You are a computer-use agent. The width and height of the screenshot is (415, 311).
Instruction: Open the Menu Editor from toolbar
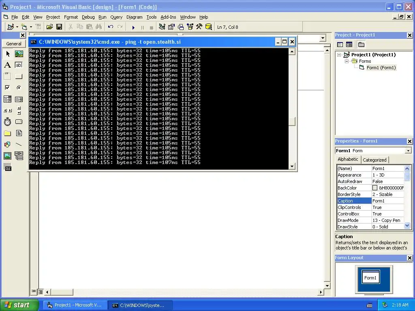[39, 27]
